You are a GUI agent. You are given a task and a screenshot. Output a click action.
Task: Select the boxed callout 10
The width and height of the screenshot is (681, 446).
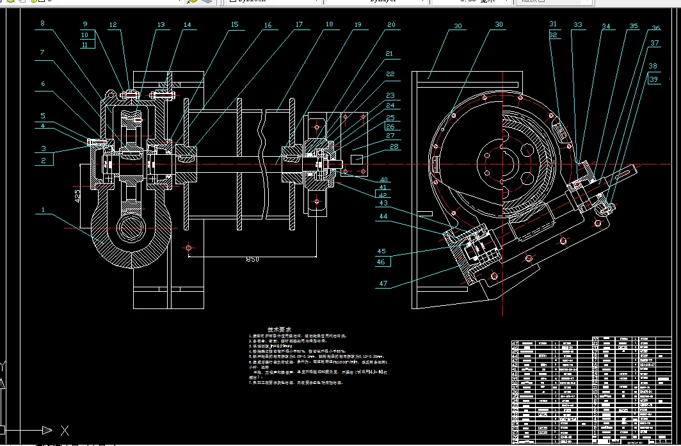(84, 35)
